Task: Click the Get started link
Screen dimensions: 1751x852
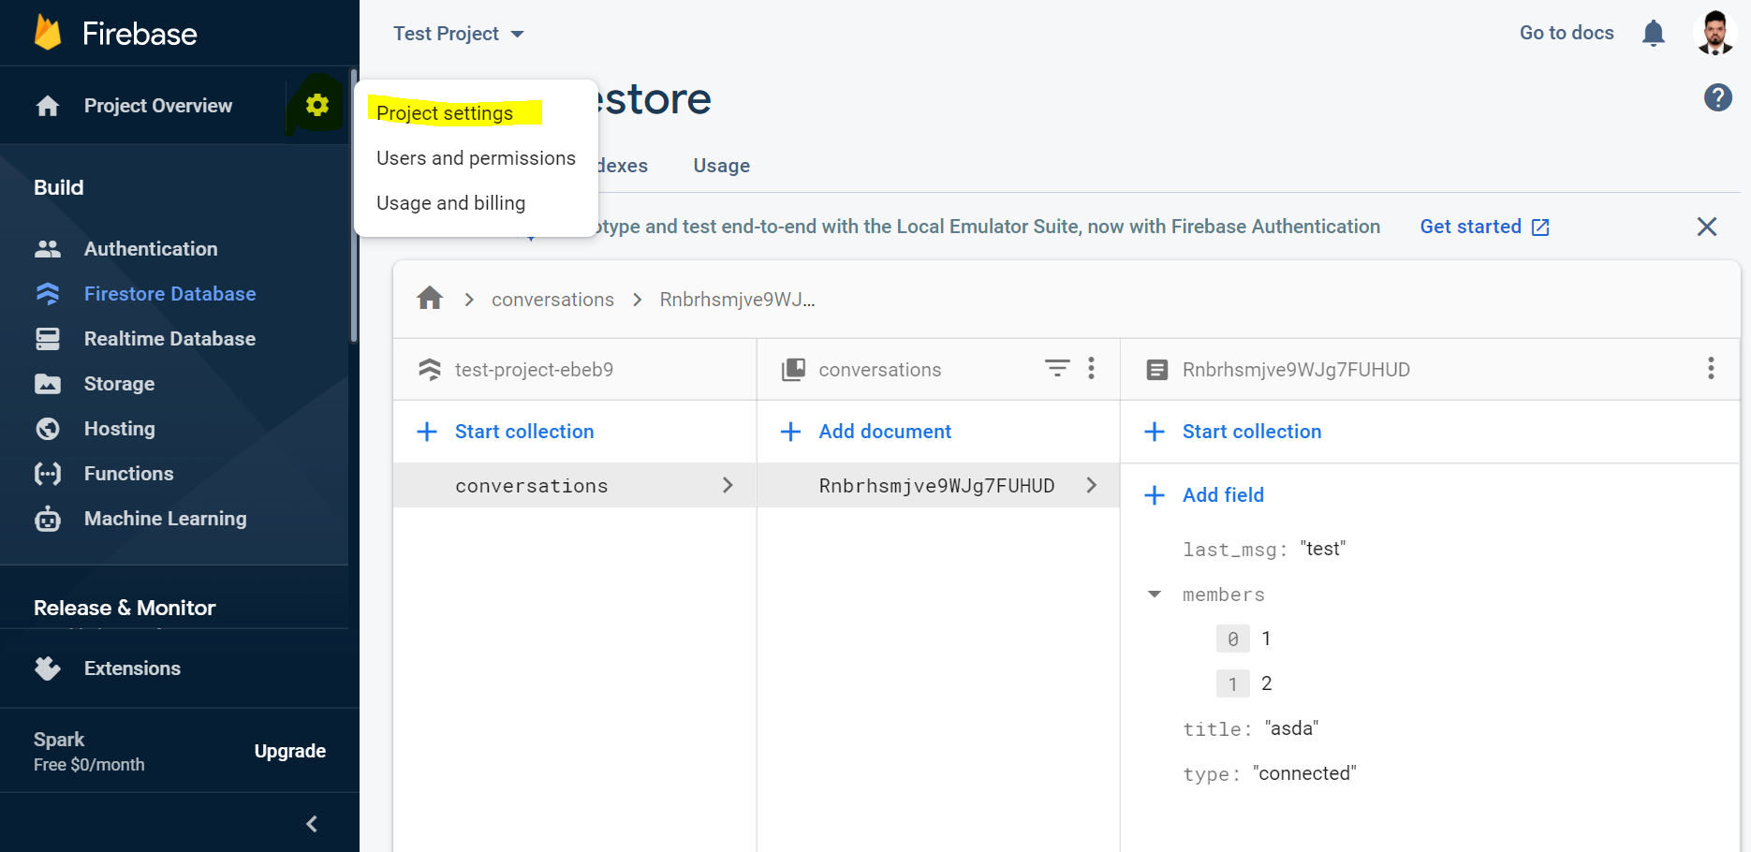Action: click(1484, 227)
